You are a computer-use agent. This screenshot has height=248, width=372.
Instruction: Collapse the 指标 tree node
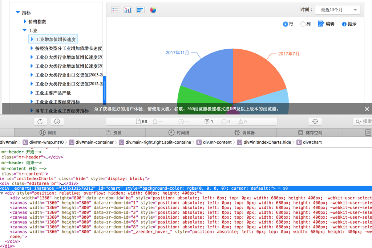pos(17,13)
